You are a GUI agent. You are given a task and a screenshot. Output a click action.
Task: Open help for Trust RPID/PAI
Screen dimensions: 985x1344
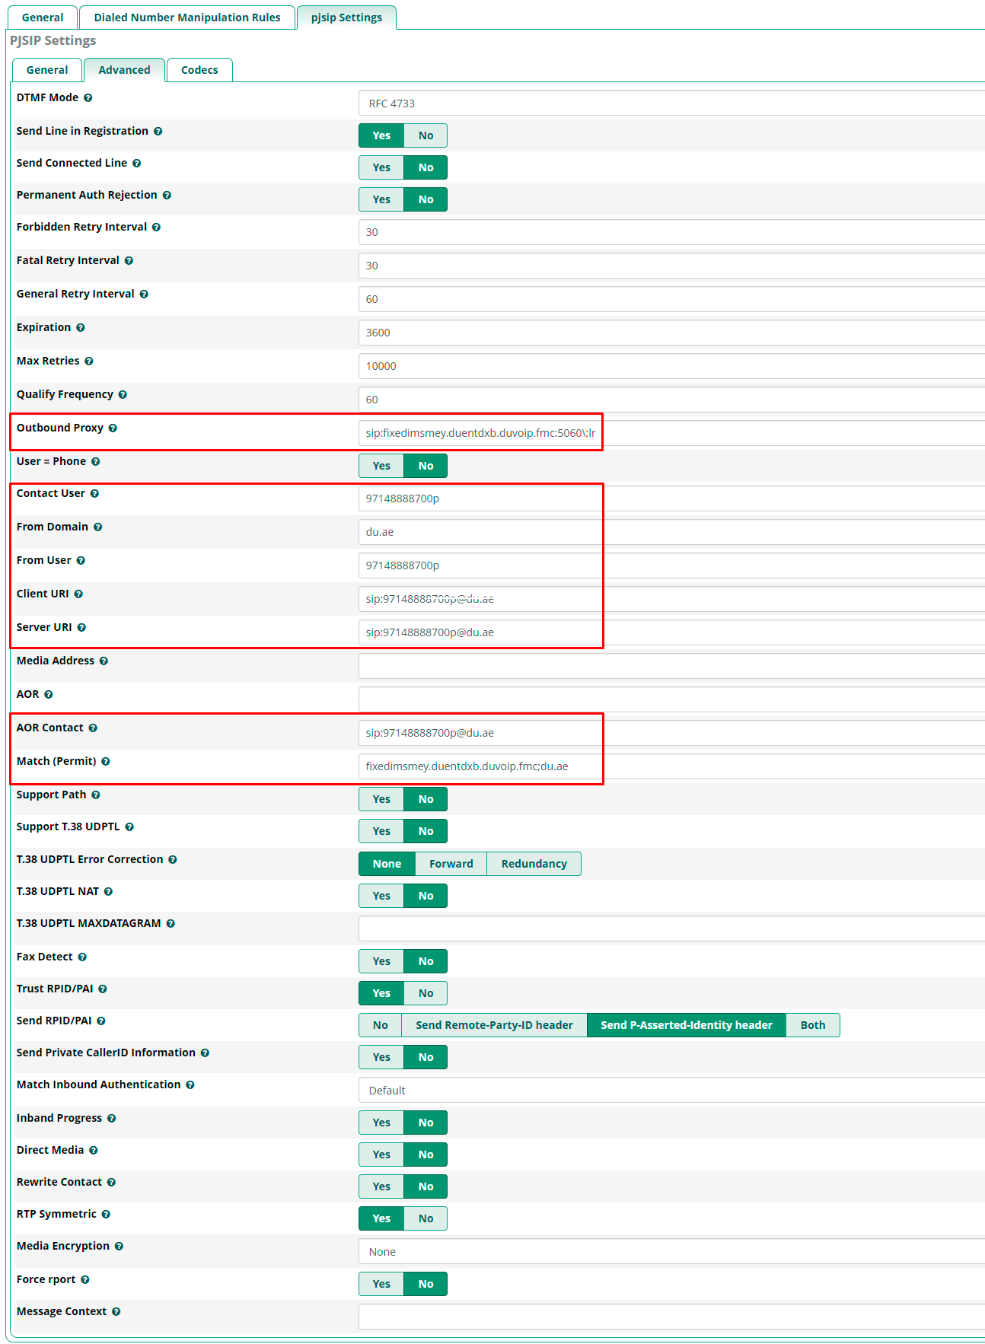[x=103, y=989]
